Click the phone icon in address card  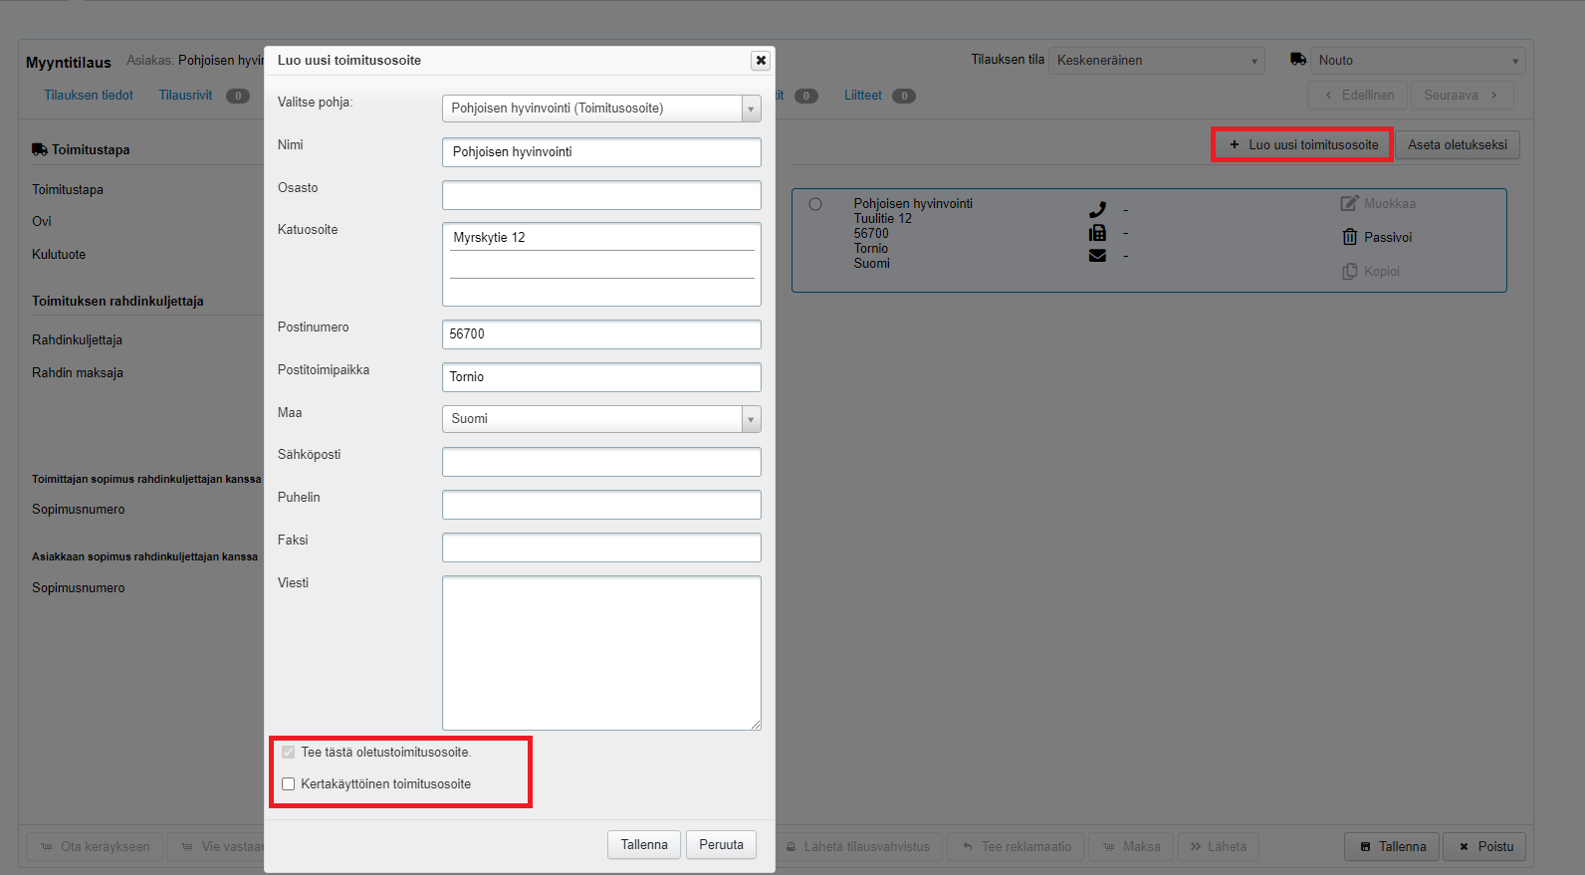(1097, 210)
